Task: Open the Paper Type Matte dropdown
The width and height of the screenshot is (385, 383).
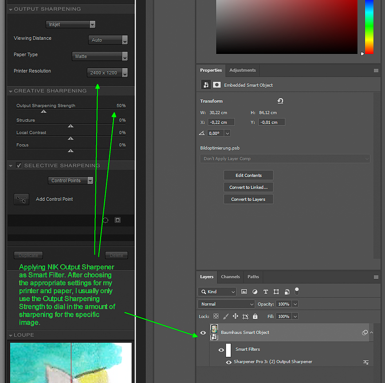Action: 100,56
